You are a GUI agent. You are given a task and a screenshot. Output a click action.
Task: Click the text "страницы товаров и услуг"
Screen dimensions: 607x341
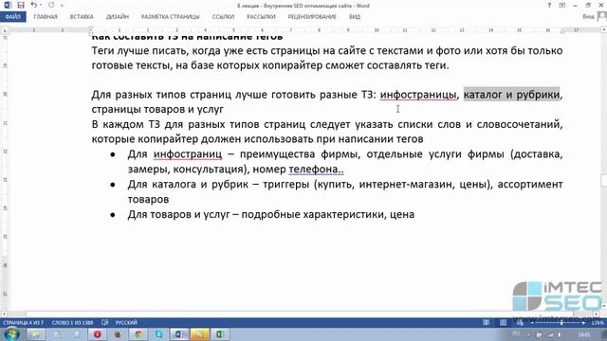point(157,109)
